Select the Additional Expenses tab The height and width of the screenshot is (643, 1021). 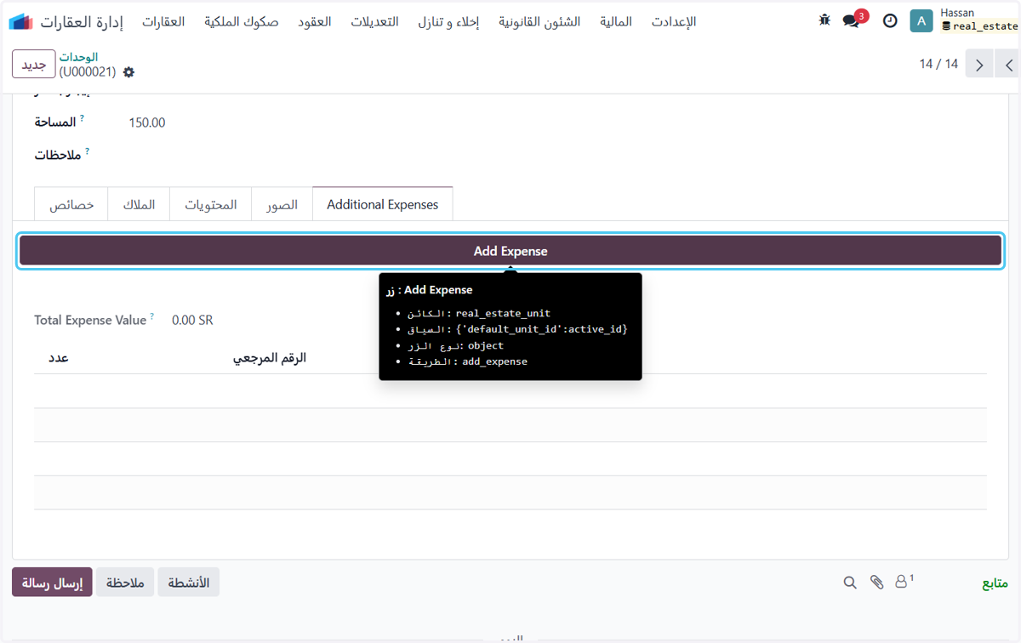tap(383, 204)
